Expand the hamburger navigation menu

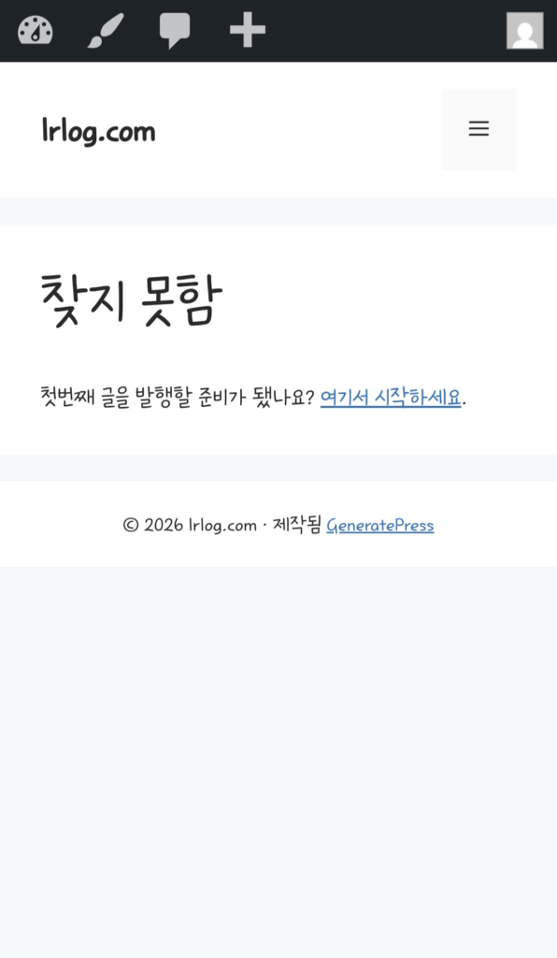pyautogui.click(x=478, y=129)
